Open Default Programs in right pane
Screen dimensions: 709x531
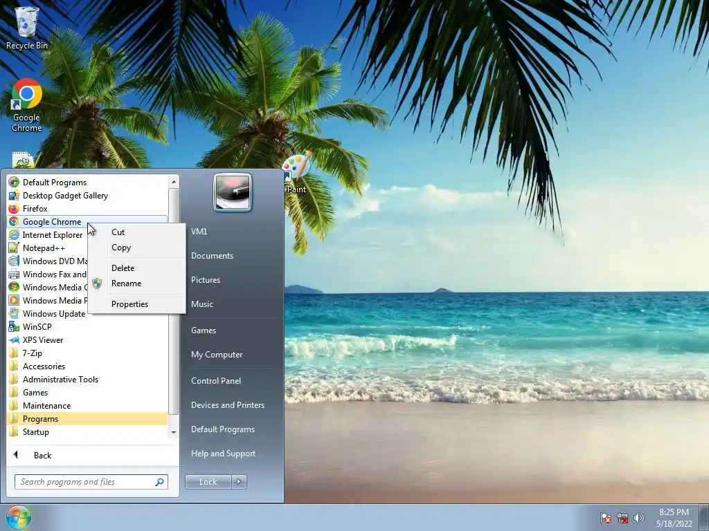click(223, 429)
